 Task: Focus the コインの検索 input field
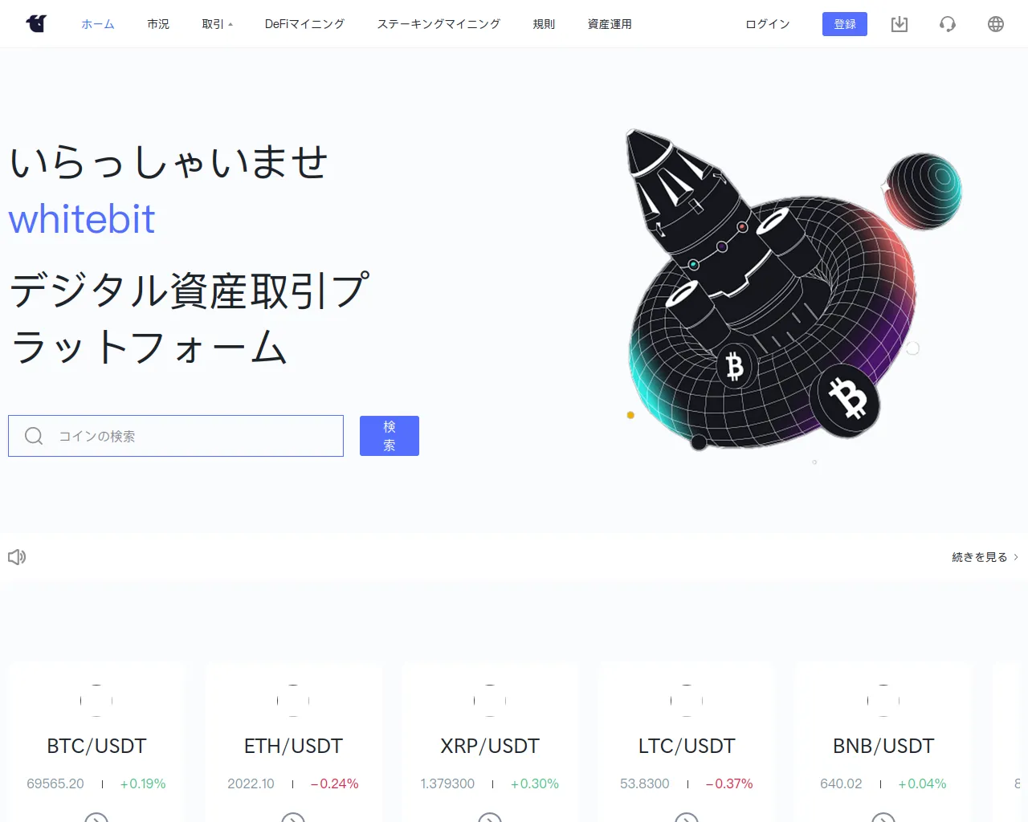pos(176,436)
